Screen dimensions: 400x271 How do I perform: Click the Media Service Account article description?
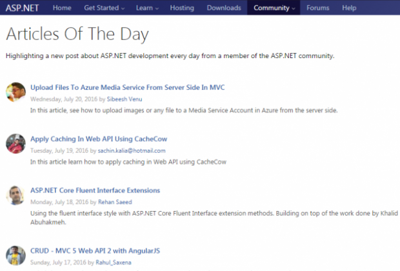click(x=184, y=110)
